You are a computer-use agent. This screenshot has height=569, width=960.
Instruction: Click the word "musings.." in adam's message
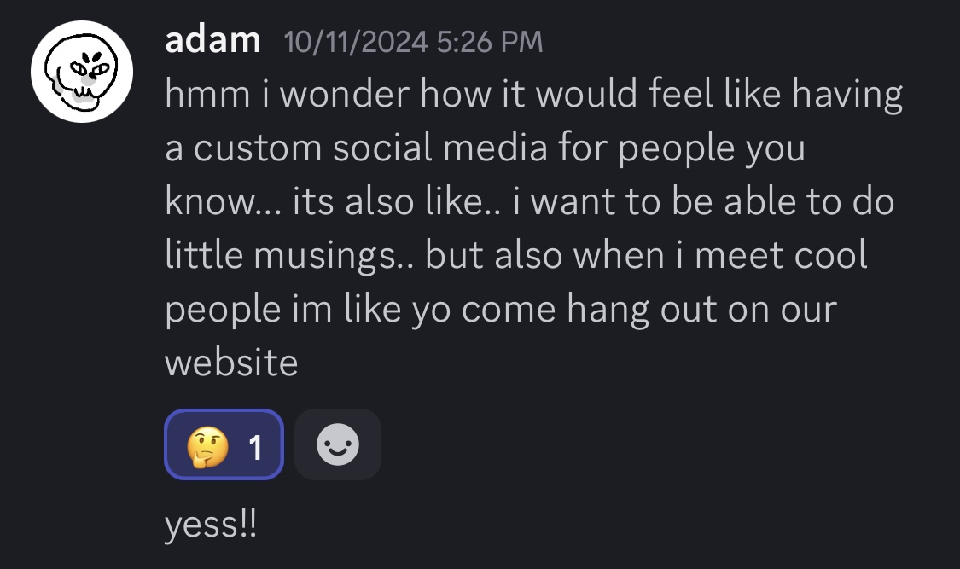tap(347, 255)
